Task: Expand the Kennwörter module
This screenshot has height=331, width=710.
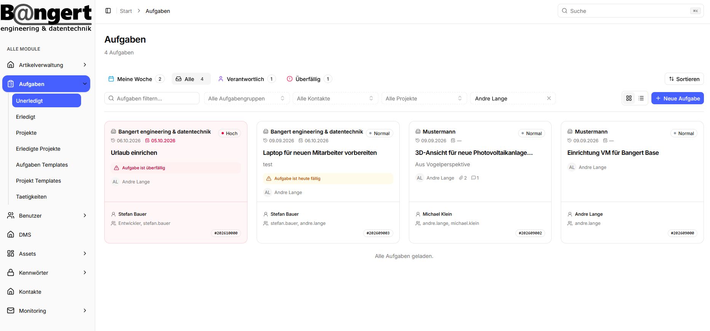Action: coord(85,272)
